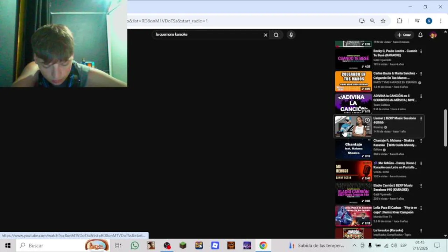Click the VOKAL ZONE channel name
448x252 pixels.
click(x=381, y=172)
